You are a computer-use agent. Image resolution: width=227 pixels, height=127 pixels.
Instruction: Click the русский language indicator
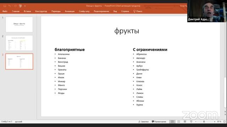click(x=18, y=122)
